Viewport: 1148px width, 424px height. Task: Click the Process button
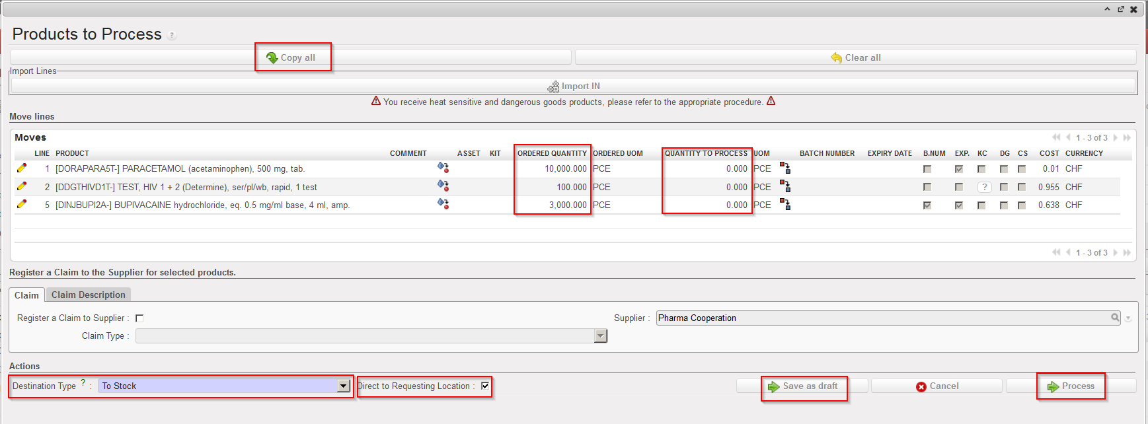pos(1071,386)
